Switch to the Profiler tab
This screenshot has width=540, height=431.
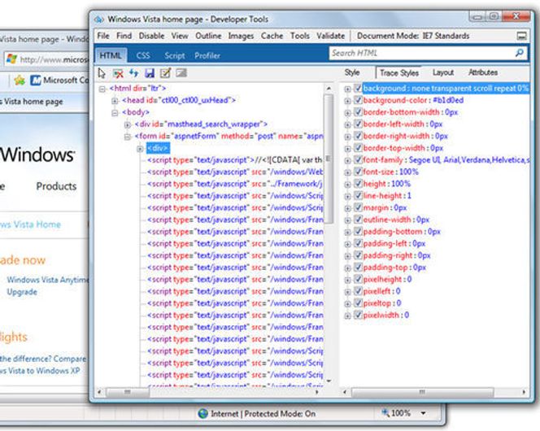click(207, 55)
